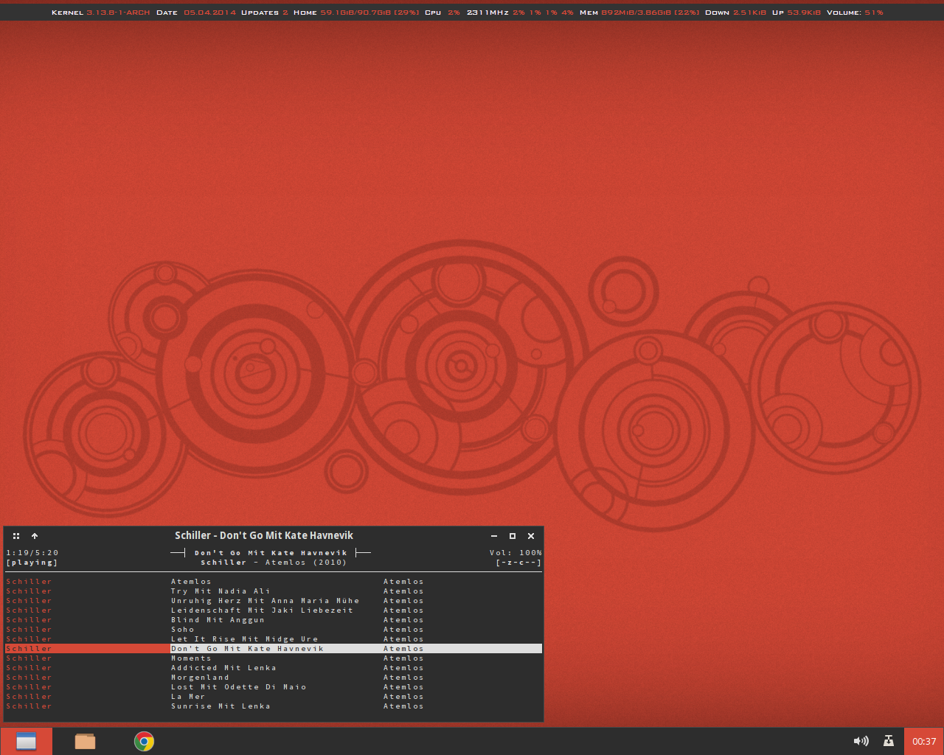Click the Updates count in top bar
Viewport: 944px width, 755px height.
point(265,13)
